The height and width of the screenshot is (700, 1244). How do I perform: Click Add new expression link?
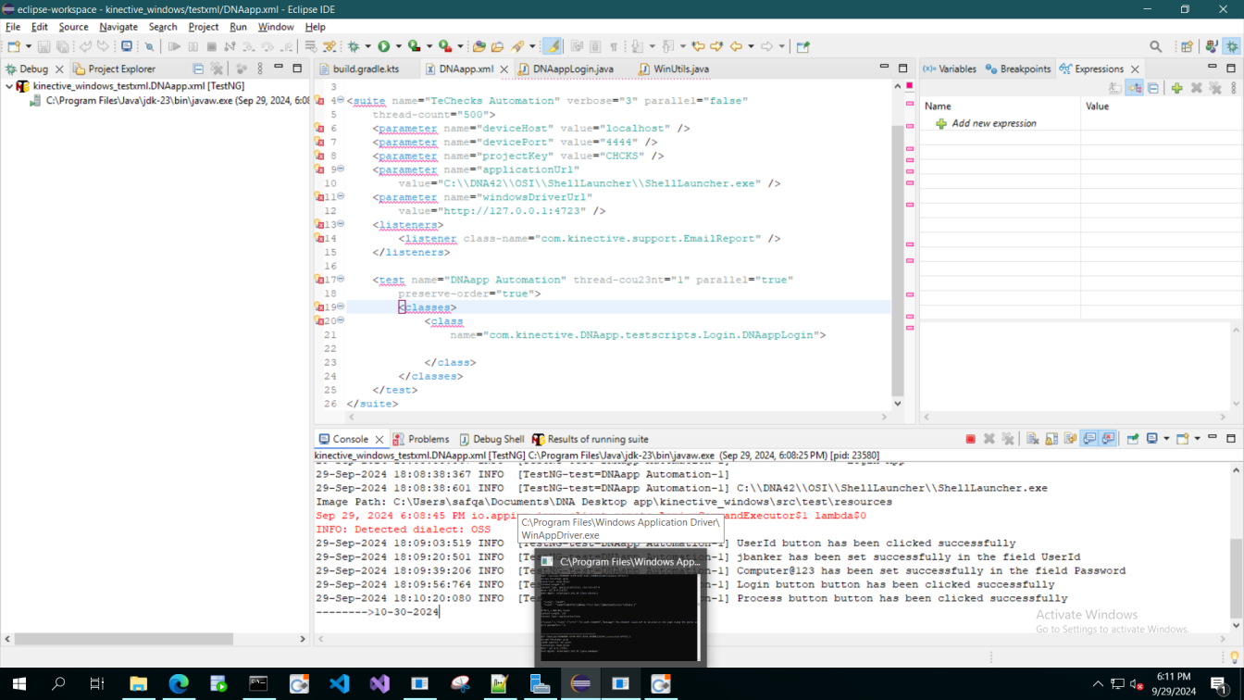993,123
